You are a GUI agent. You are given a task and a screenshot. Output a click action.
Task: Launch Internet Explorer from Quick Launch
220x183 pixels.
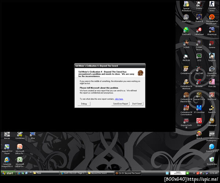[x=19, y=173]
